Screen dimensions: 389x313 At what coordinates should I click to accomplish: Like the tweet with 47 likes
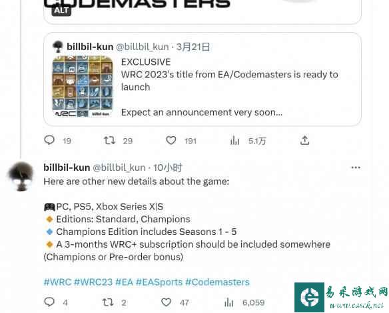click(x=167, y=302)
